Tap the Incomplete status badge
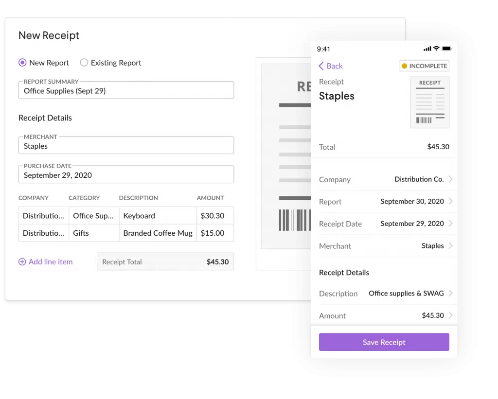Image resolution: width=498 pixels, height=399 pixels. [x=424, y=66]
